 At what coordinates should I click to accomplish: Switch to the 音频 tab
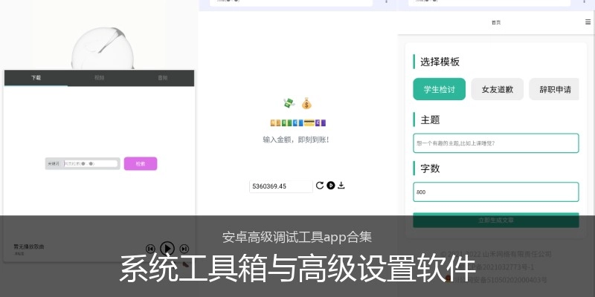(x=162, y=78)
